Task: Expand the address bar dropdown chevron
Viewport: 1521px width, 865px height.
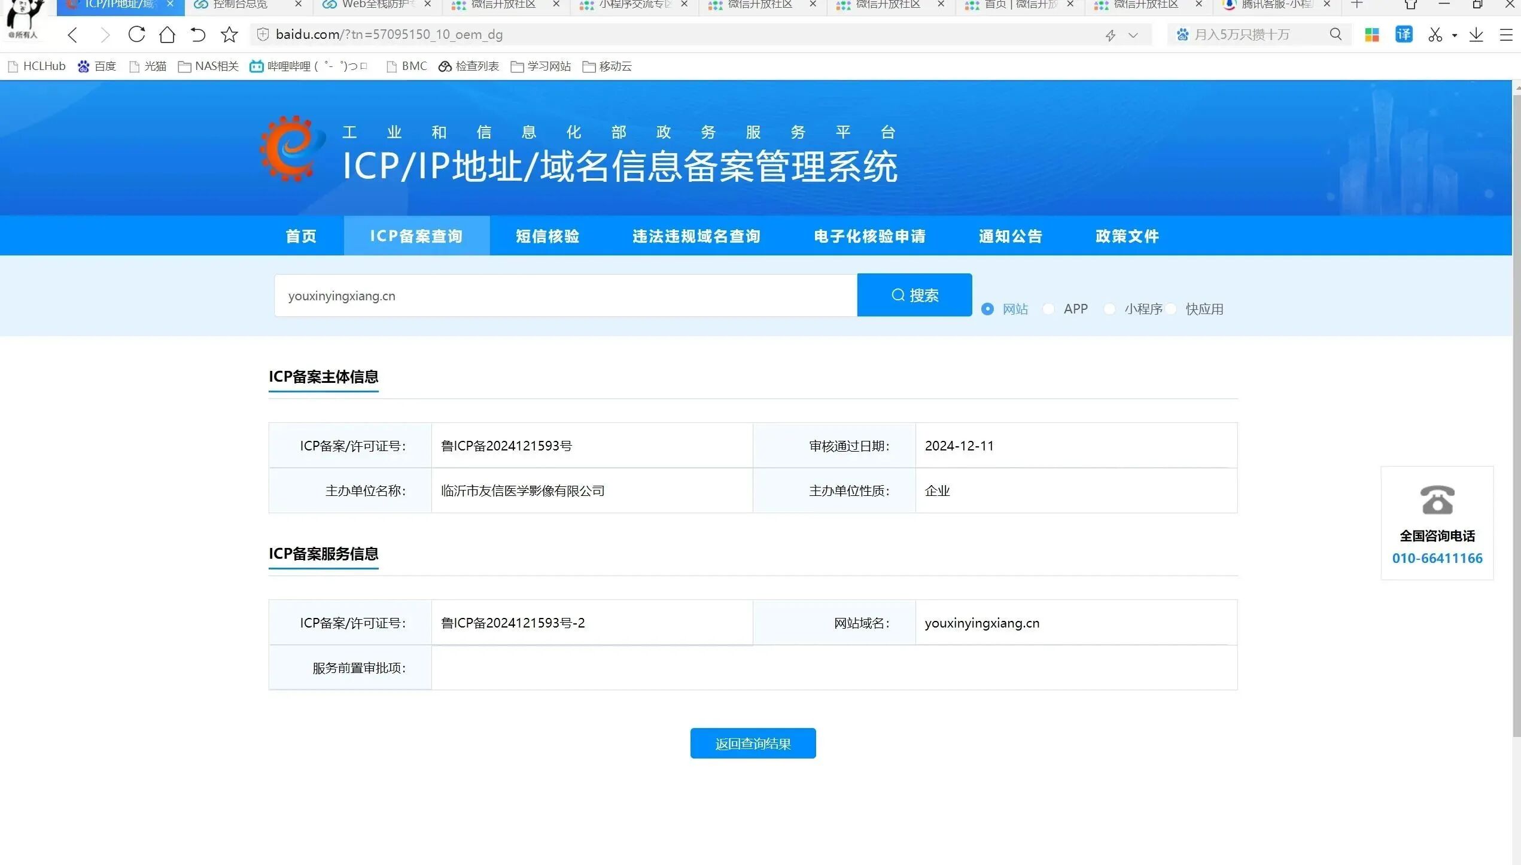Action: pyautogui.click(x=1133, y=35)
